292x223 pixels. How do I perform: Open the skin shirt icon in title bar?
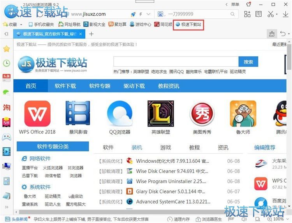pos(248,4)
